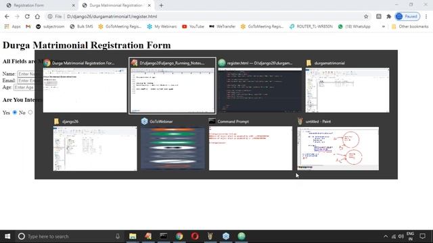Open the Extensions puzzle icon

[389, 16]
